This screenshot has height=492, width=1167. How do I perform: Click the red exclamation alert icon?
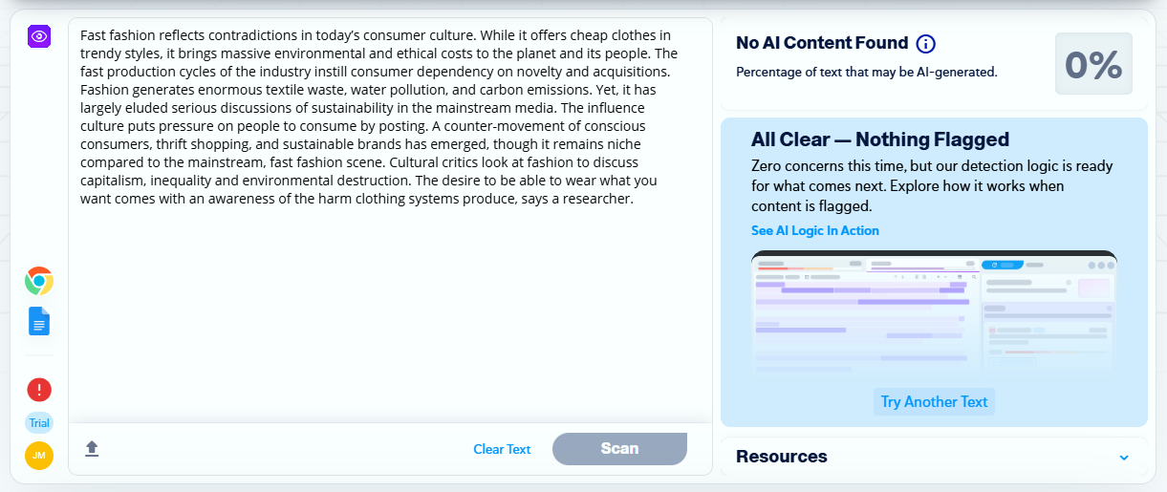click(x=39, y=390)
